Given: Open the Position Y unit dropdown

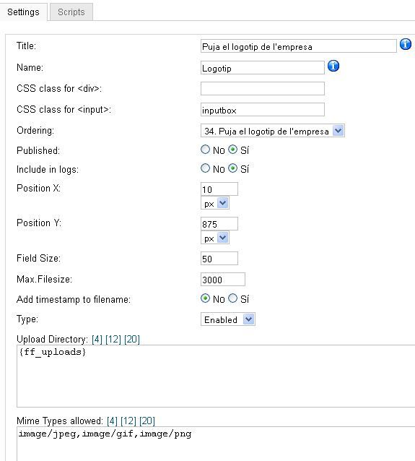Looking at the screenshot, I should pos(215,238).
